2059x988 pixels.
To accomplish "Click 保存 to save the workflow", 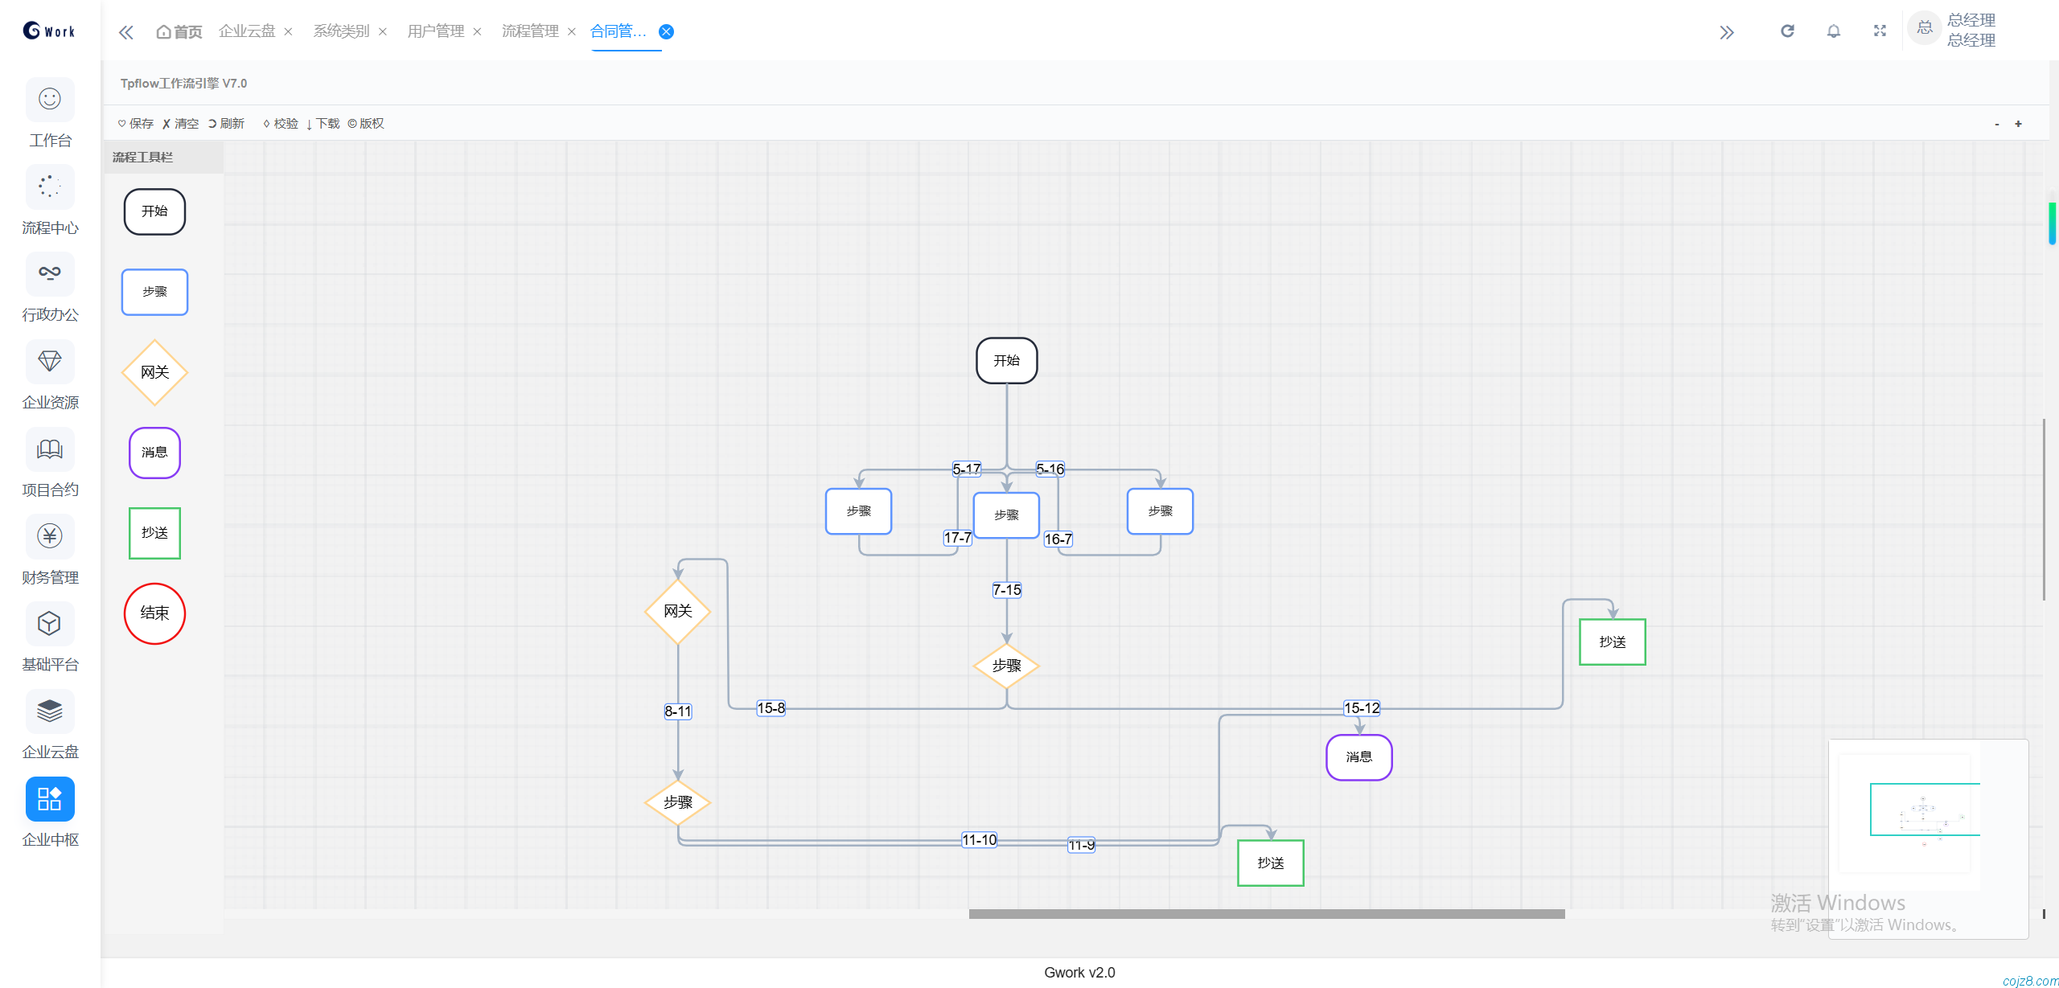I will click(x=136, y=124).
